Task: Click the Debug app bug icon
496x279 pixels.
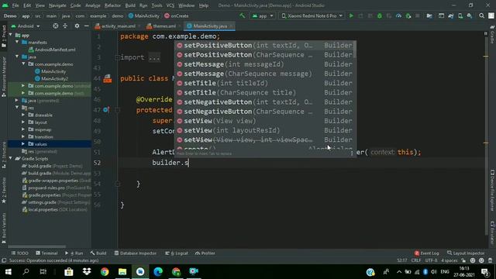Action: 380,15
